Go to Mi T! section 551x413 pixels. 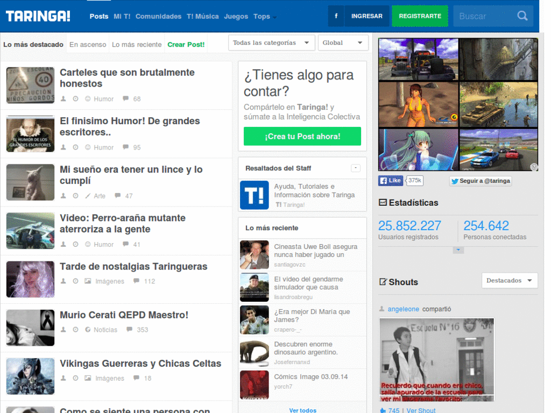coord(122,16)
